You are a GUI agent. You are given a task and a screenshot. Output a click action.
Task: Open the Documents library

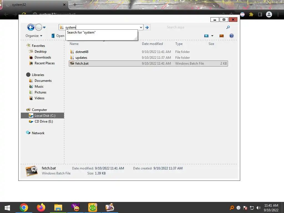pyautogui.click(x=43, y=81)
